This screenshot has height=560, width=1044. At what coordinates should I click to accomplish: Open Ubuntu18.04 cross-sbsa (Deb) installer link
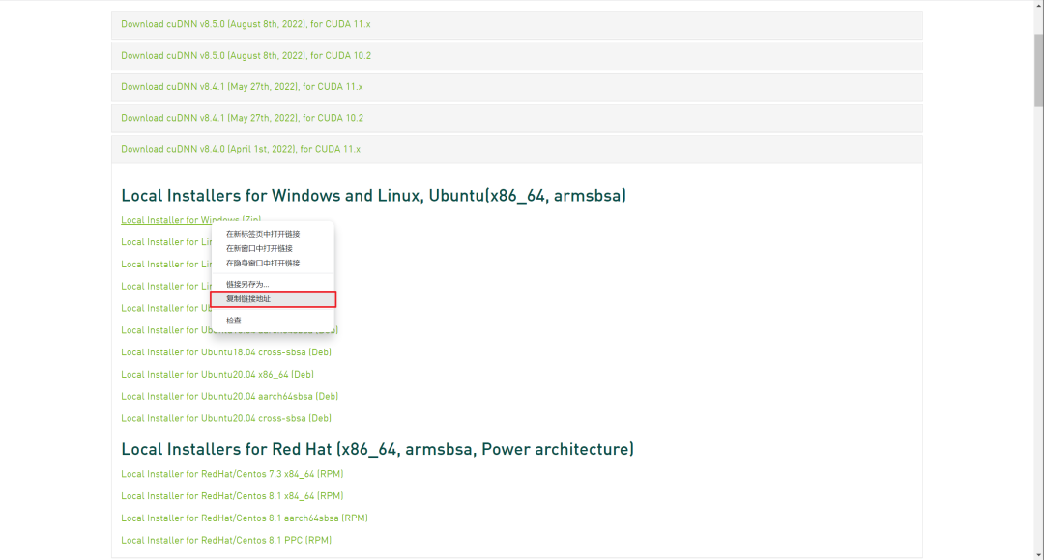click(225, 352)
